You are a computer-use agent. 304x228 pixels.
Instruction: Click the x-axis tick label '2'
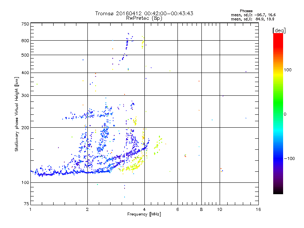tap(87, 209)
